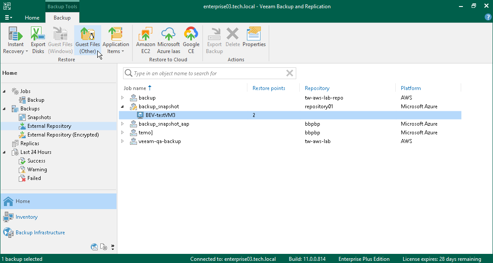Open the Instant Recovery ribbon dropdown
493x263 pixels.
15,41
